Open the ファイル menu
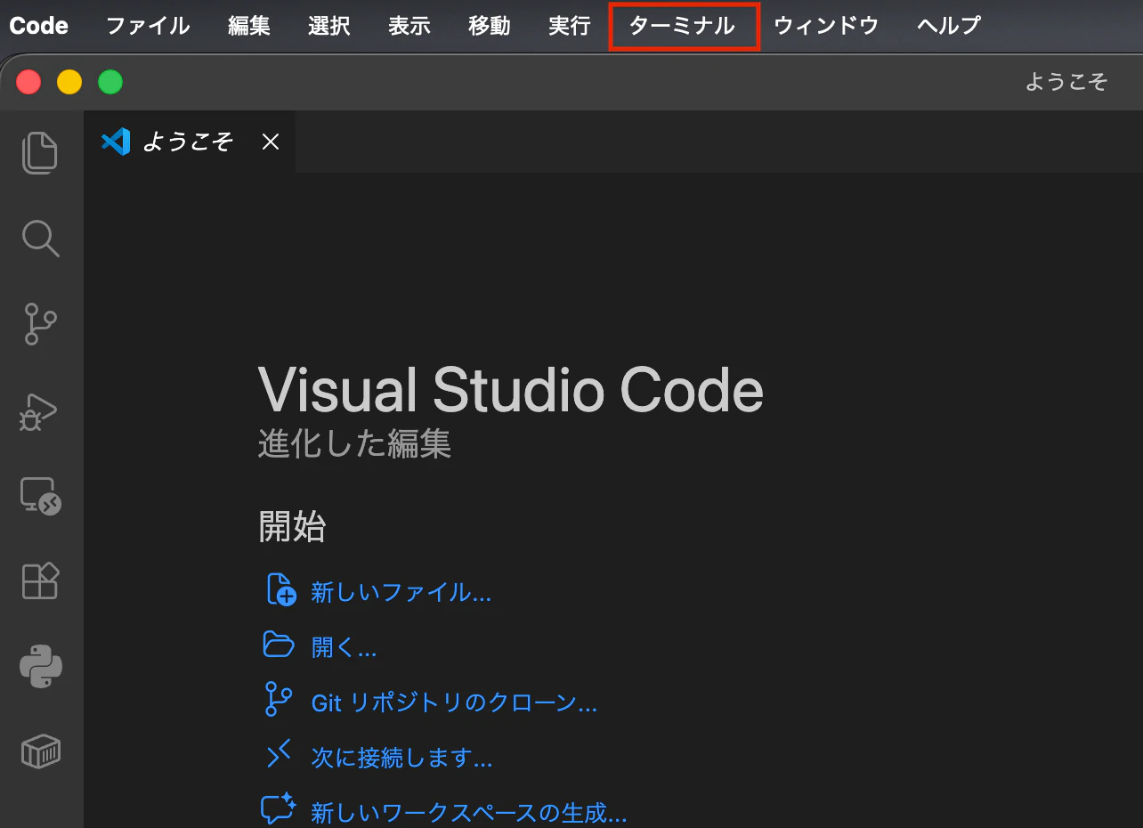 (x=148, y=26)
